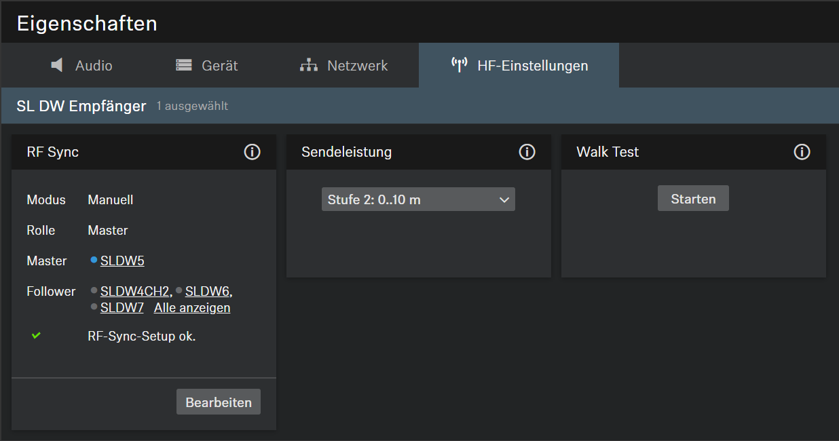Open the RF Sync info icon
This screenshot has width=839, height=441.
tap(252, 152)
